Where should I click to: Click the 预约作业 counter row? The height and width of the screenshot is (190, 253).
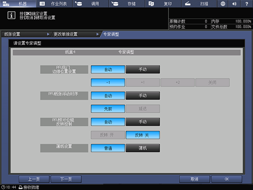point(189,27)
